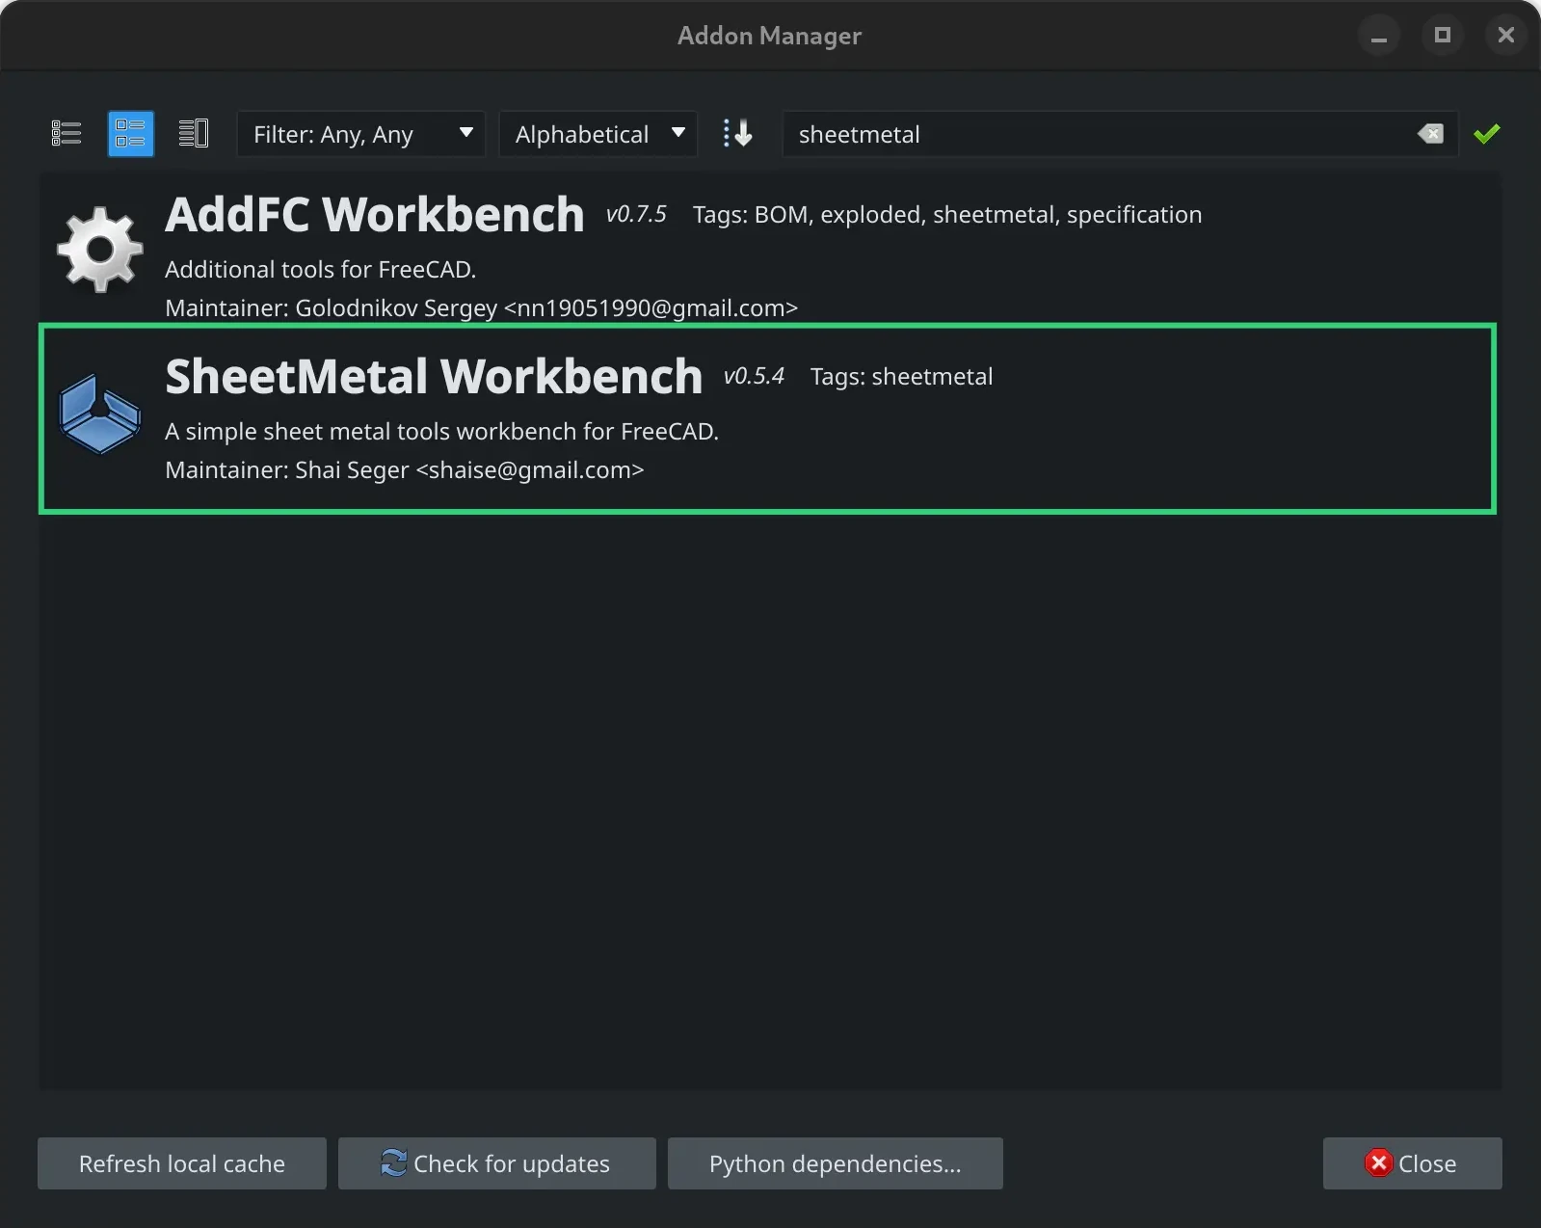
Task: Select the SheetMetal Workbench title
Action: (434, 376)
